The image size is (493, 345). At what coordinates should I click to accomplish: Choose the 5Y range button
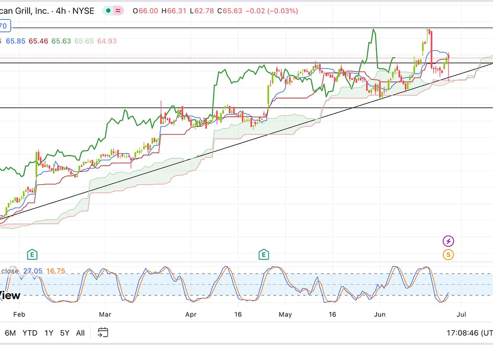point(65,333)
